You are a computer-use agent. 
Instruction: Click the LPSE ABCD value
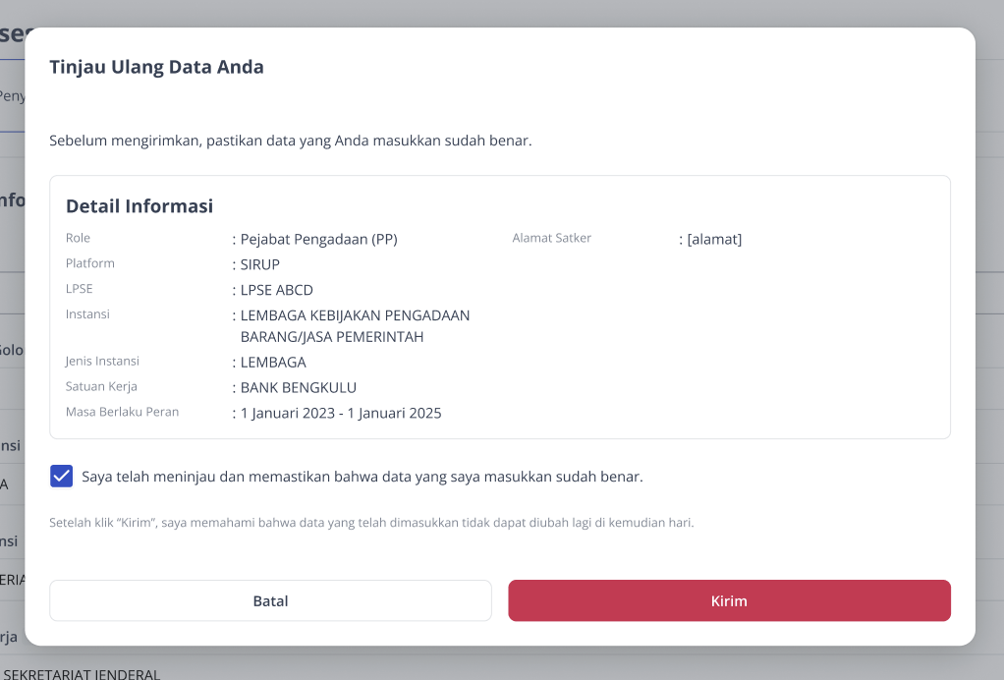tap(277, 290)
